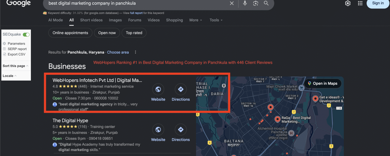Expand the Locale section
This screenshot has width=390, height=156.
(10, 76)
